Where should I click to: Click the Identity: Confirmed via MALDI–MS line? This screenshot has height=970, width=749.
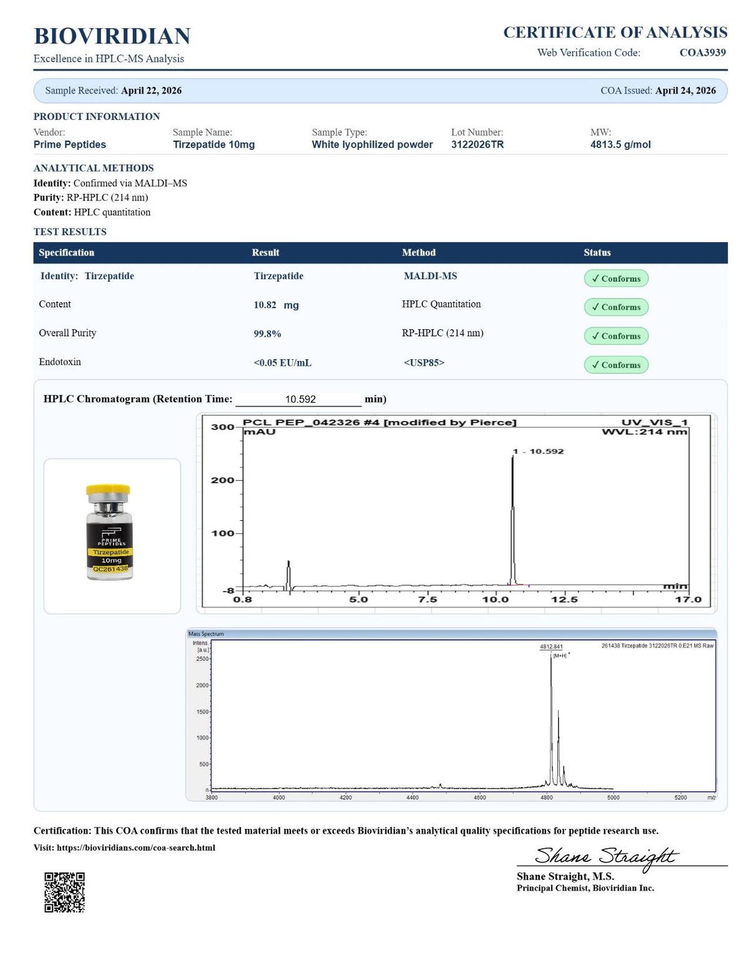click(110, 183)
